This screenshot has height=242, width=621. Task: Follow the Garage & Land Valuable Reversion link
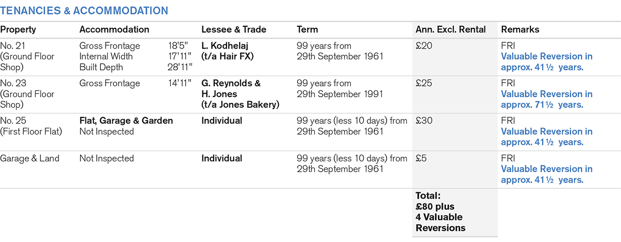tap(546, 174)
